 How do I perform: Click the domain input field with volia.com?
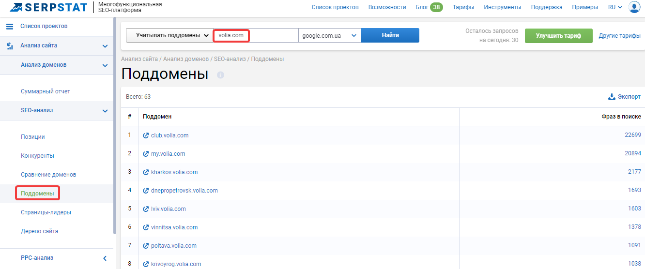[x=256, y=35]
